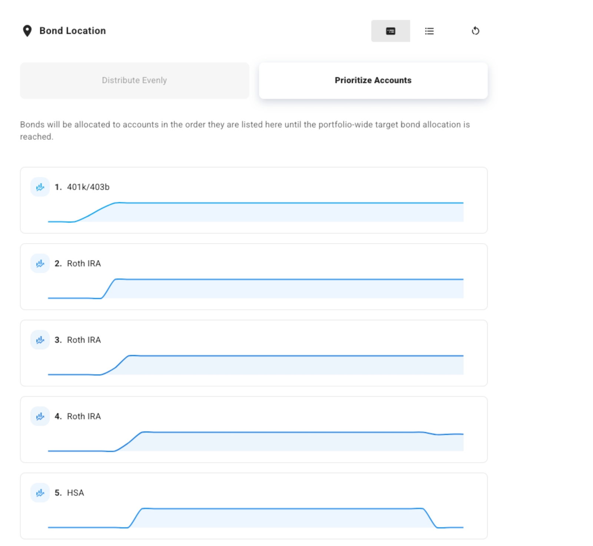
Task: Select the 401k/403b account name label
Action: (x=88, y=187)
